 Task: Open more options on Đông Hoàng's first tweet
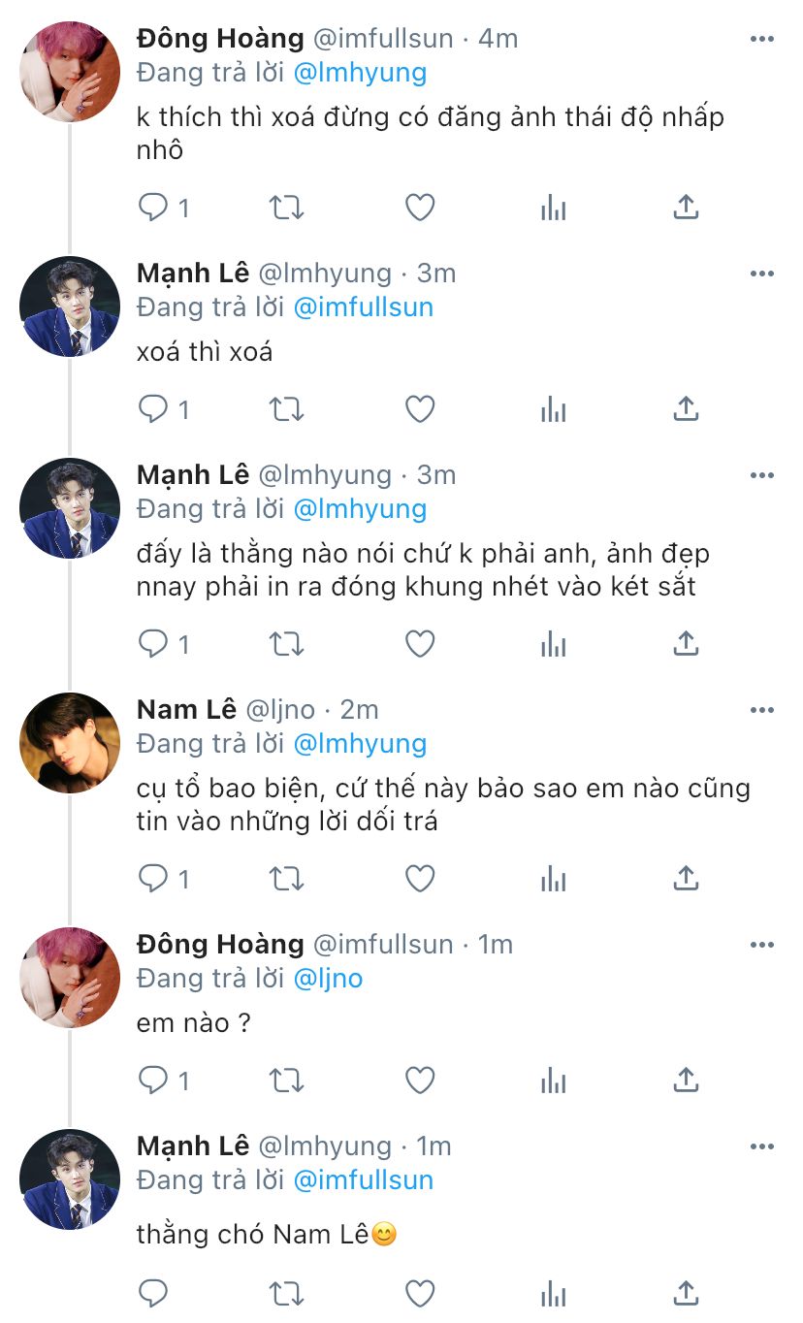tap(762, 39)
